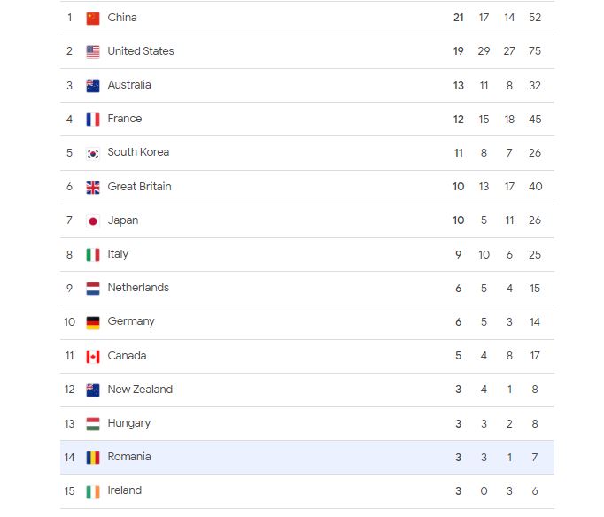Click the Australia flag icon

(x=93, y=85)
